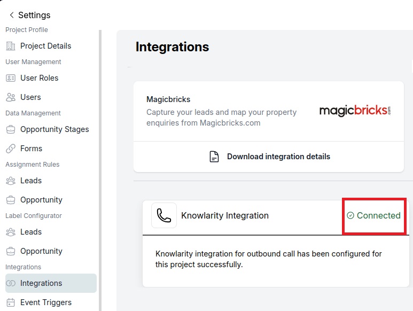413x311 pixels.
Task: Click the magicbricks logo
Action: pyautogui.click(x=355, y=111)
